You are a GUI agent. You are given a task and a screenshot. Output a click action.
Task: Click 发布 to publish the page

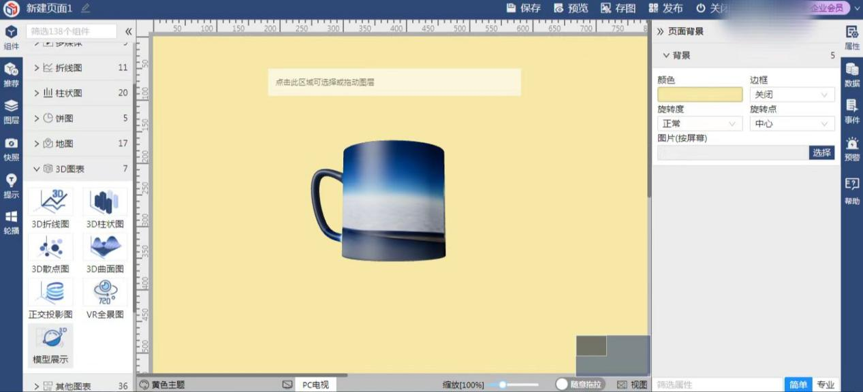665,8
